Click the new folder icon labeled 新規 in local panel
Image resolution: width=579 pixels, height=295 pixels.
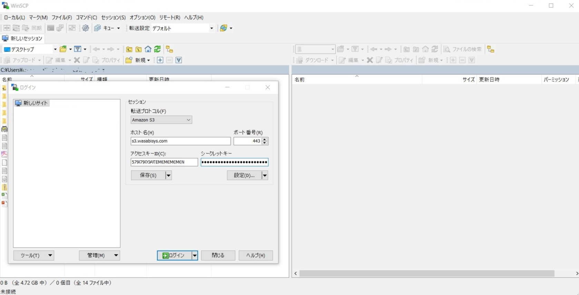coord(129,60)
